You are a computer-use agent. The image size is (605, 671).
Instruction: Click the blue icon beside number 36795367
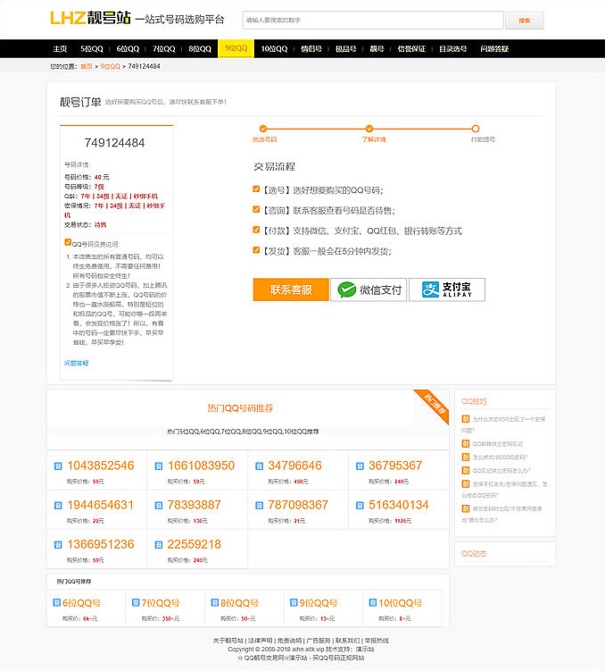click(x=361, y=466)
